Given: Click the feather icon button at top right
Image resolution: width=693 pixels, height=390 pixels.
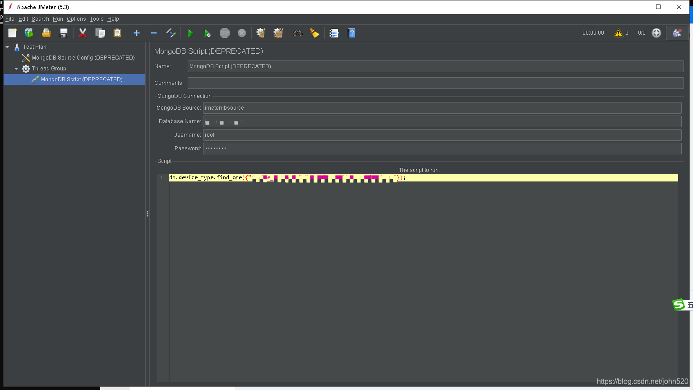Looking at the screenshot, I should [677, 33].
